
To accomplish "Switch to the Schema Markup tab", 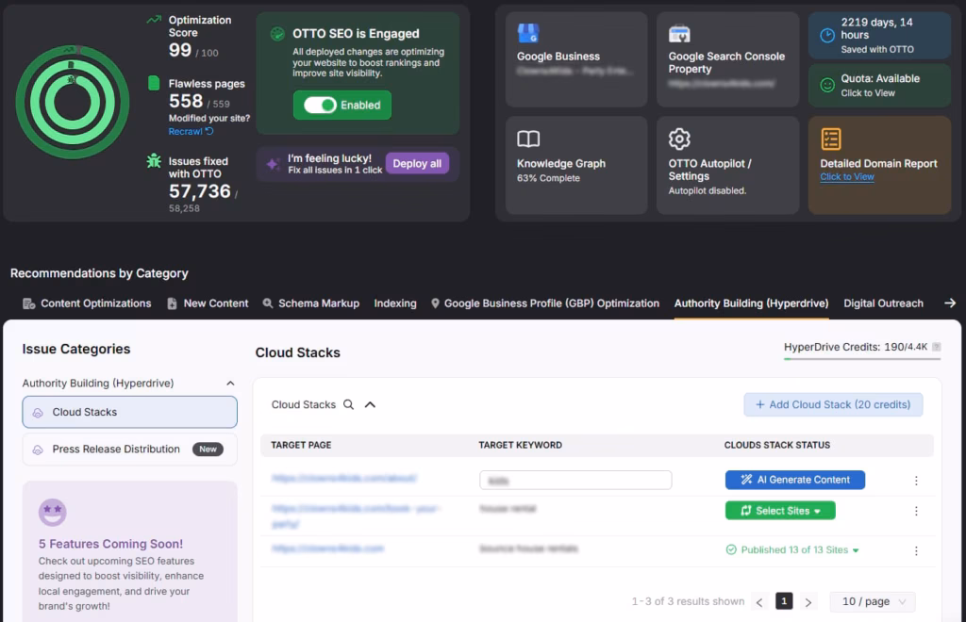I will coord(310,303).
